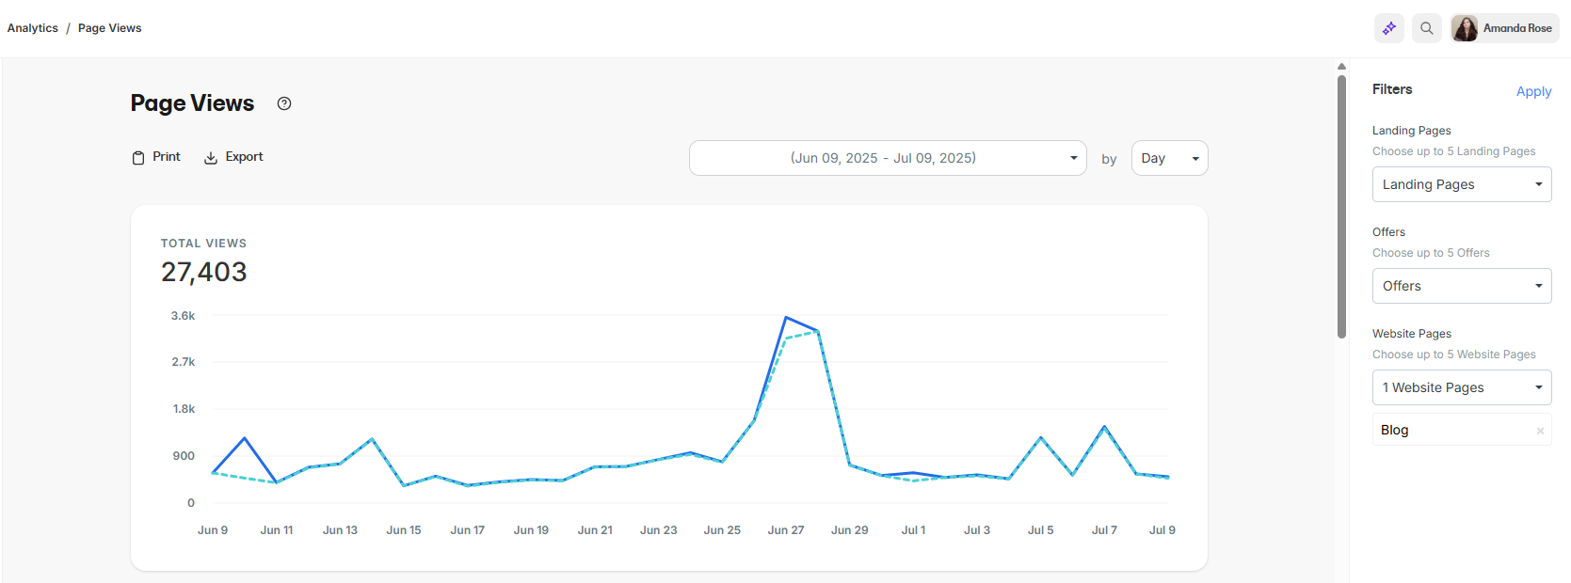Click Apply filters link
1571x583 pixels.
point(1533,91)
